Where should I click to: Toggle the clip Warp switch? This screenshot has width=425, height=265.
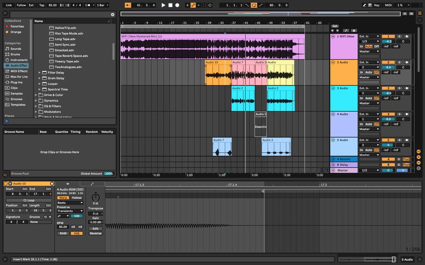tap(63, 198)
